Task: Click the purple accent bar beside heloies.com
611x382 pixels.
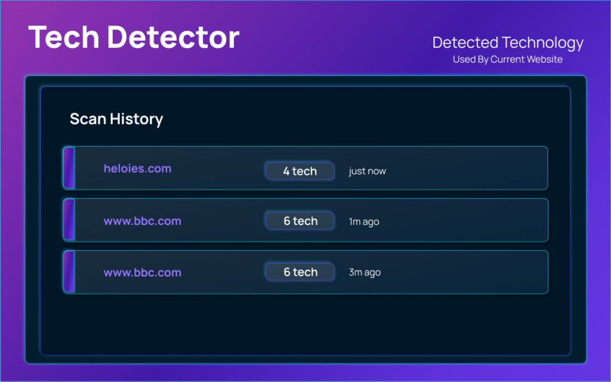Action: tap(69, 168)
